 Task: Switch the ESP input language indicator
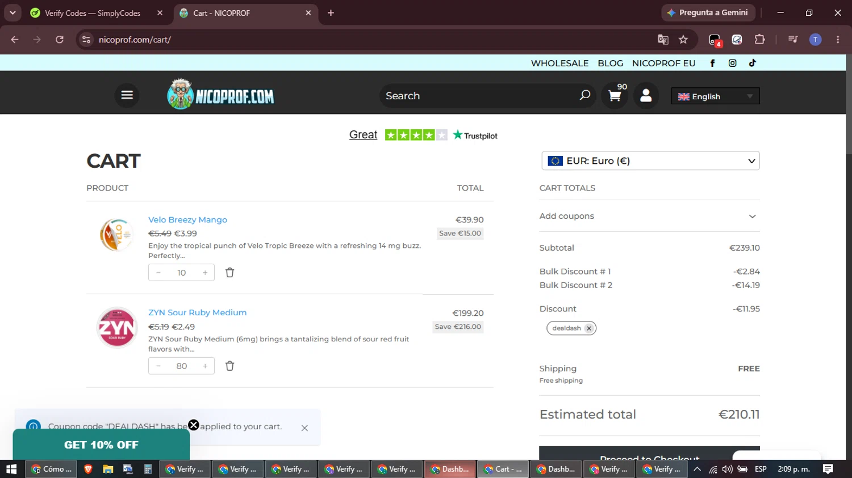pos(761,469)
